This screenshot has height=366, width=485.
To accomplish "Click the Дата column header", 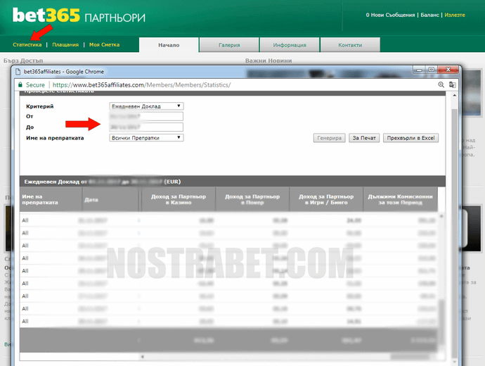I will [x=110, y=199].
